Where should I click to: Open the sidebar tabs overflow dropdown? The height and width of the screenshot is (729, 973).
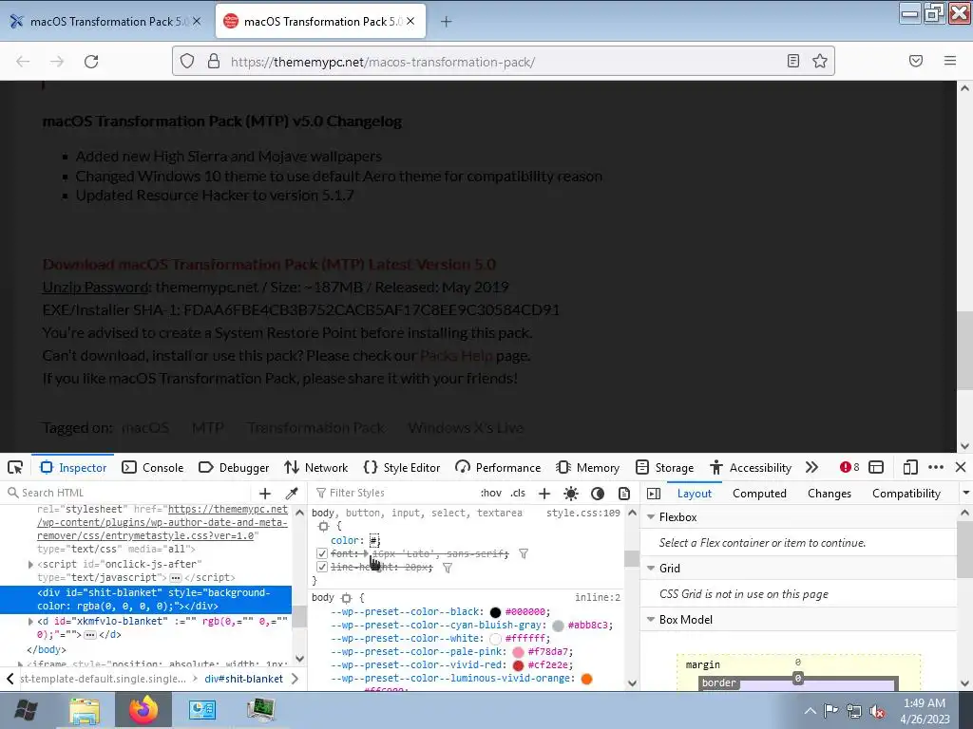click(x=965, y=494)
